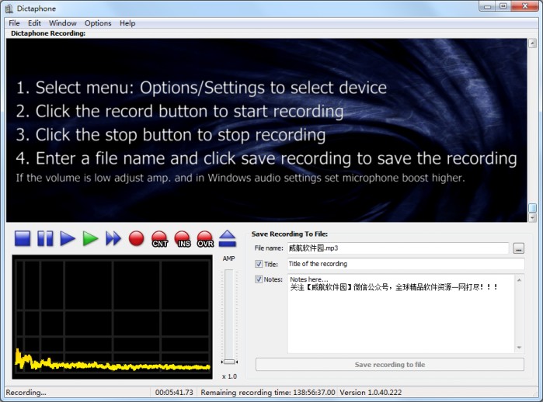Click the Notes scroll up arrow

pos(519,280)
